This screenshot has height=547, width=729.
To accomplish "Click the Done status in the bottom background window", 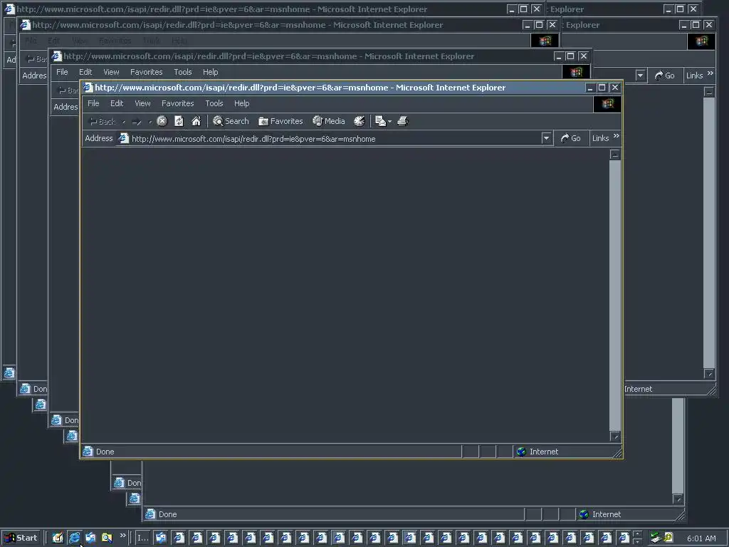I will click(x=168, y=514).
